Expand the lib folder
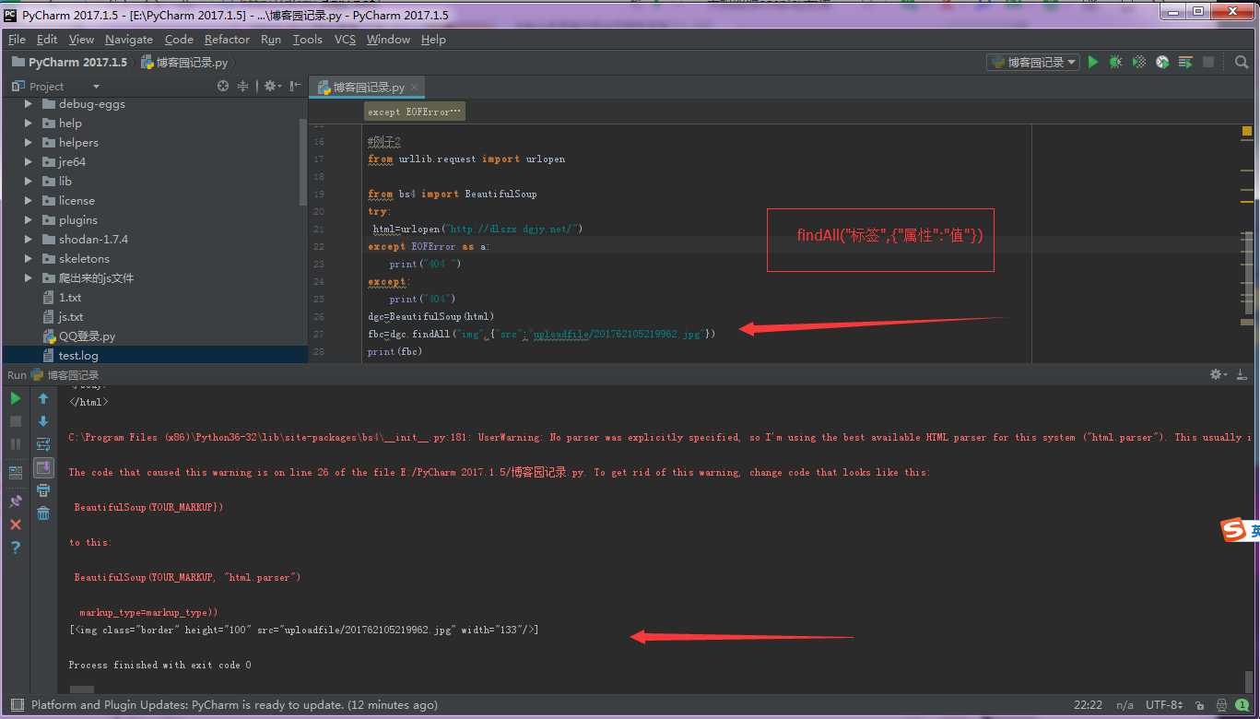1260x719 pixels. click(28, 182)
